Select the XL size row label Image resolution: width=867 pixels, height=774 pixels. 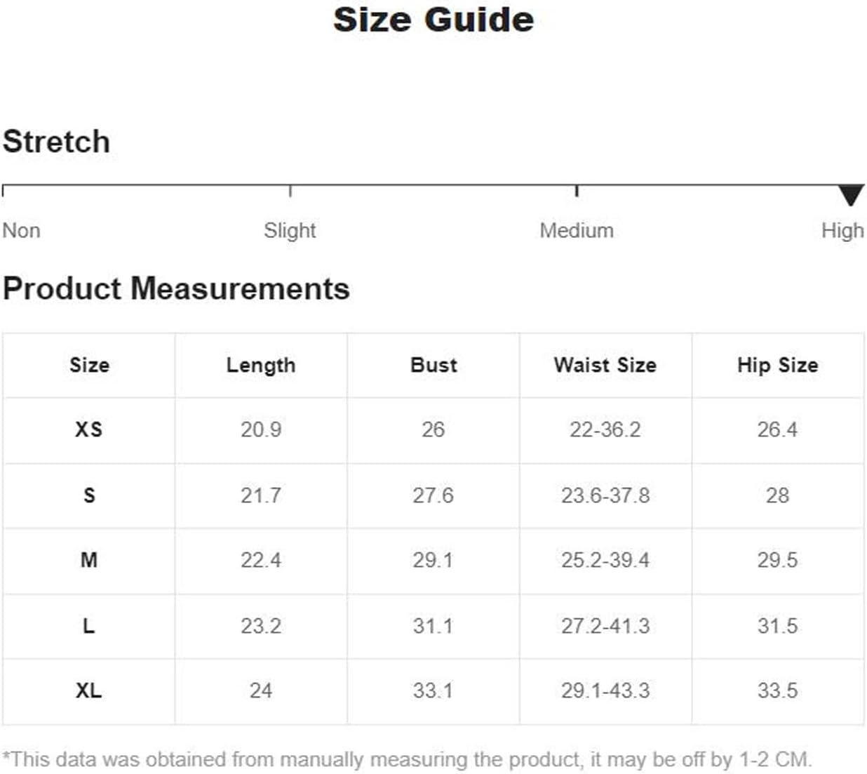(89, 690)
